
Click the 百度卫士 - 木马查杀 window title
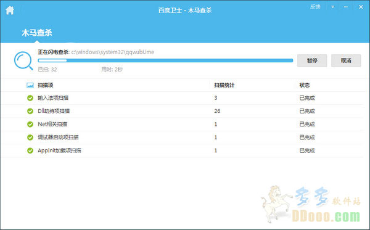click(x=185, y=10)
